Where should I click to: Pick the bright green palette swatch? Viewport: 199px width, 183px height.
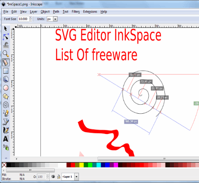click(x=90, y=165)
